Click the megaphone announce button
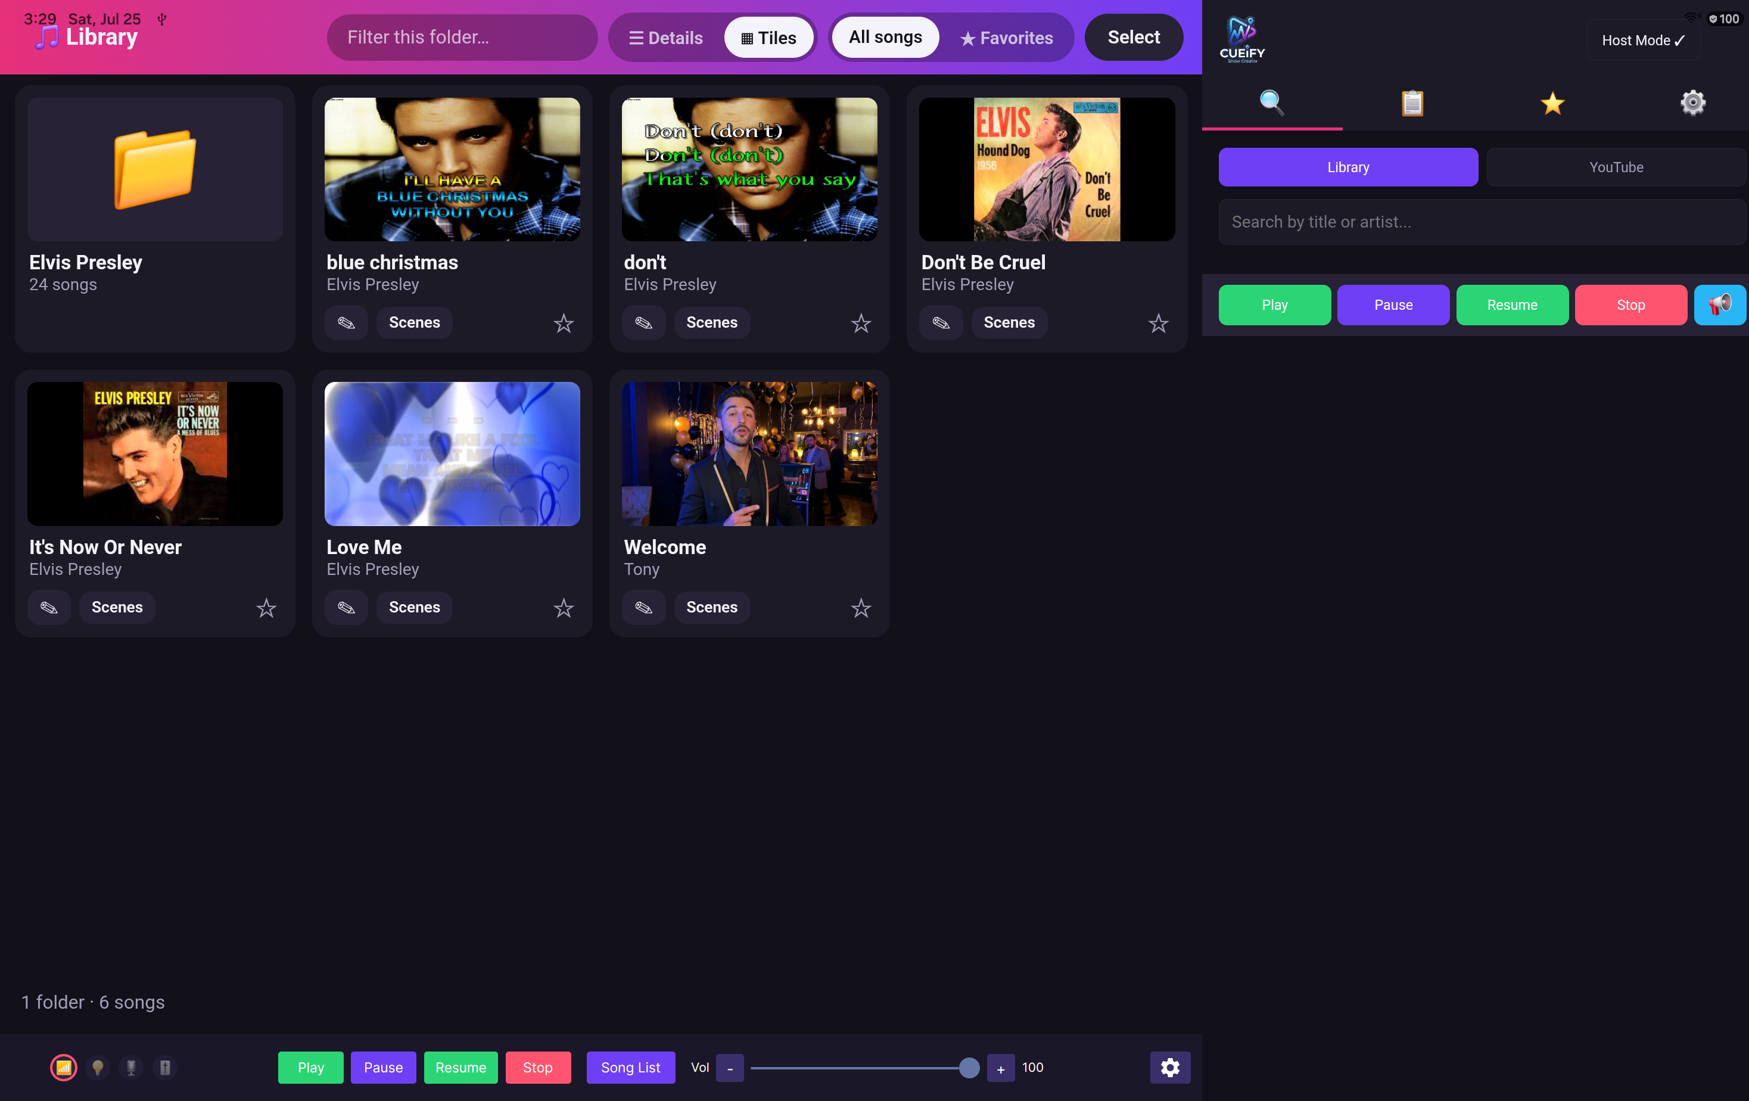1749x1101 pixels. (1720, 305)
